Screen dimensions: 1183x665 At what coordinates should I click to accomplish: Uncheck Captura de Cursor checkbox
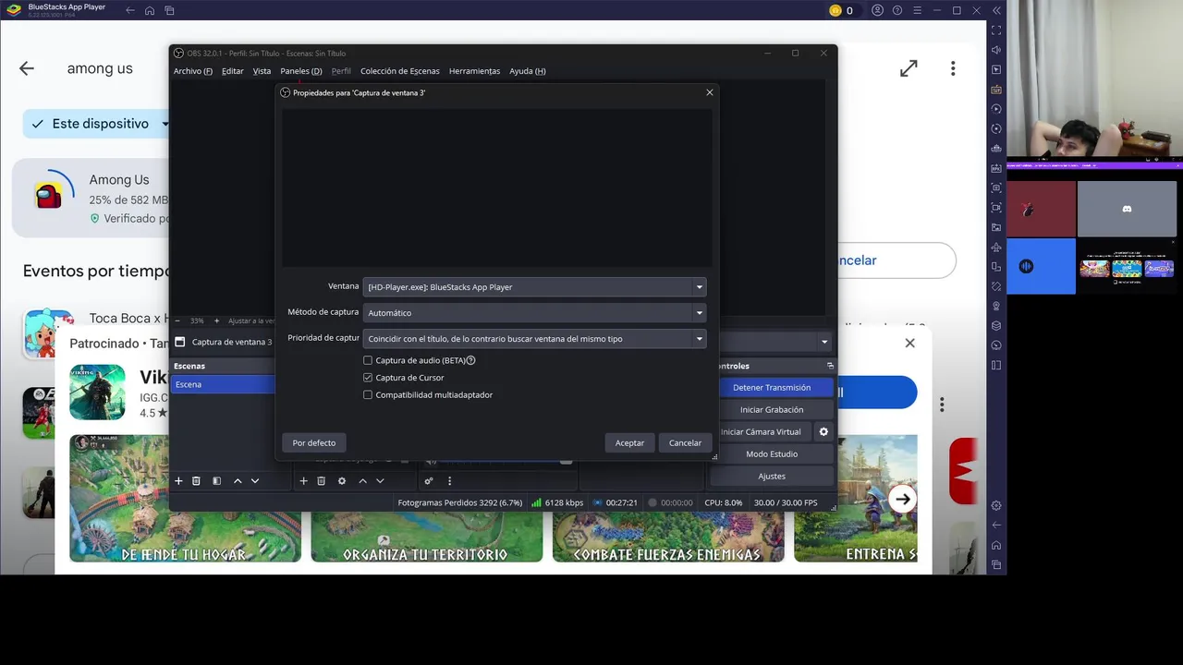pos(368,378)
